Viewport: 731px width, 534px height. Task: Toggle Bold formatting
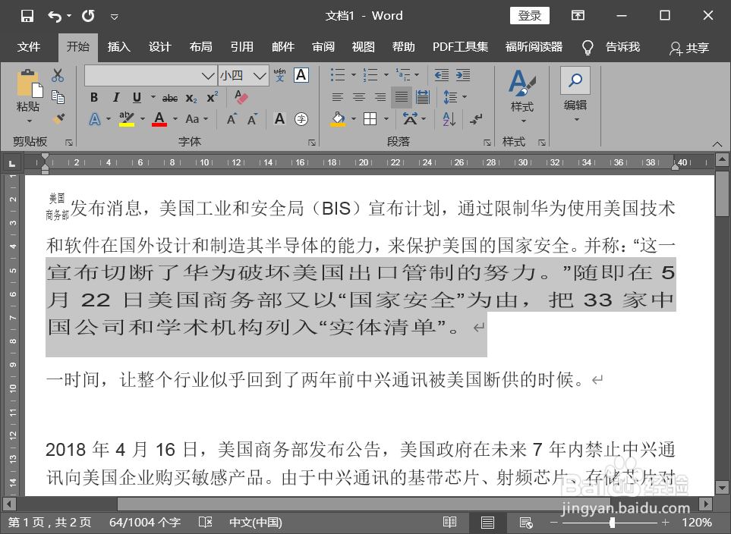pos(94,97)
